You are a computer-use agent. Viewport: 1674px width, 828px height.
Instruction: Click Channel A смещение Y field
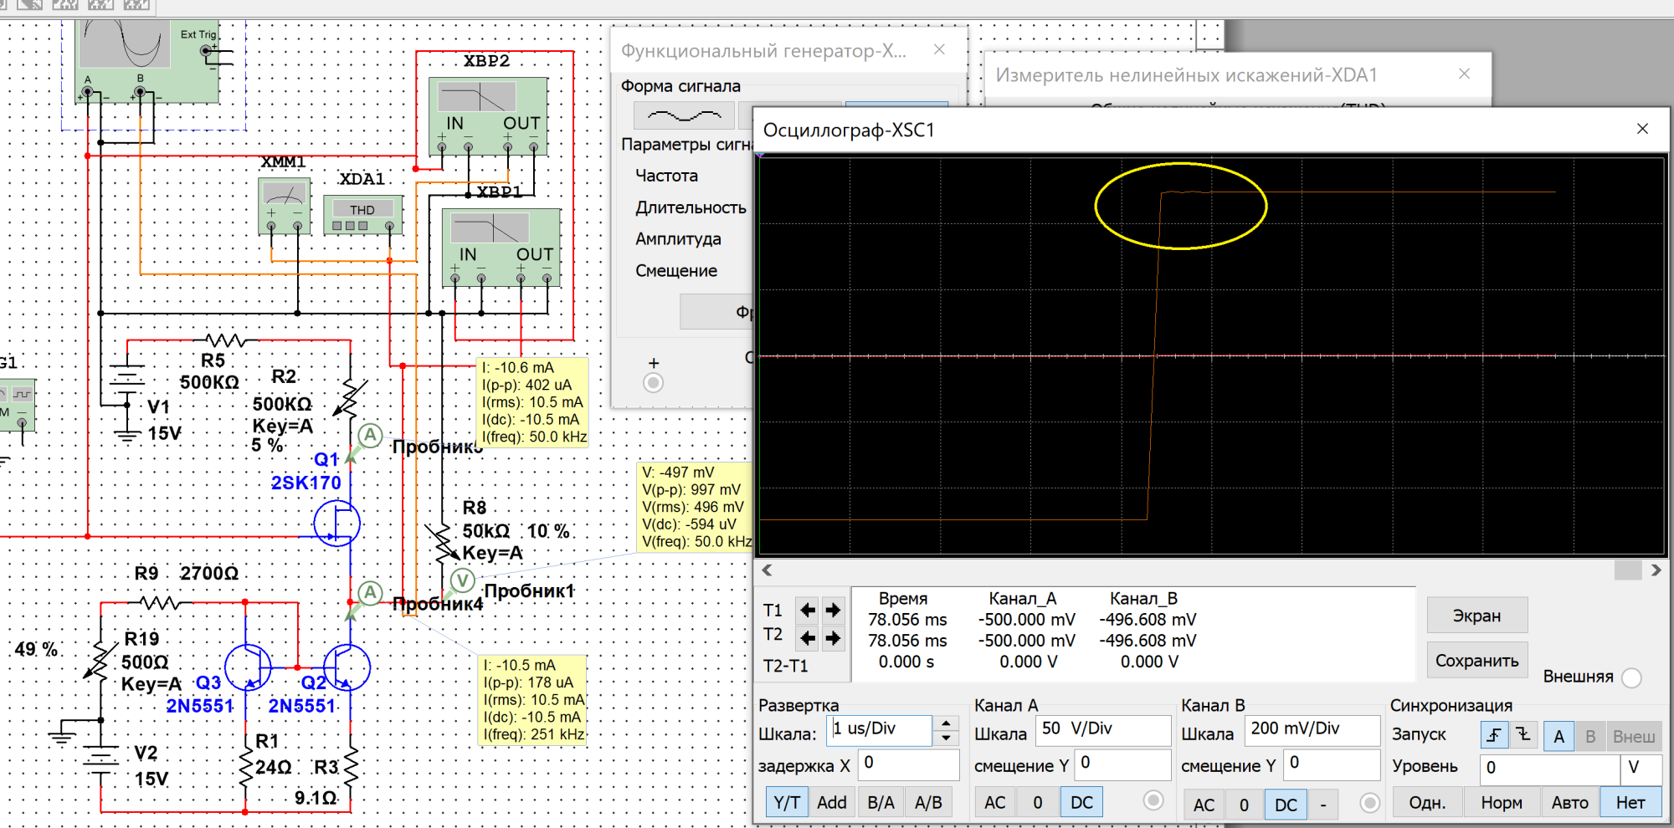(x=1122, y=764)
